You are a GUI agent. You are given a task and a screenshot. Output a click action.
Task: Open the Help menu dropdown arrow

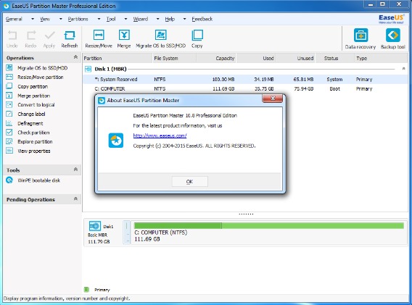[184, 19]
